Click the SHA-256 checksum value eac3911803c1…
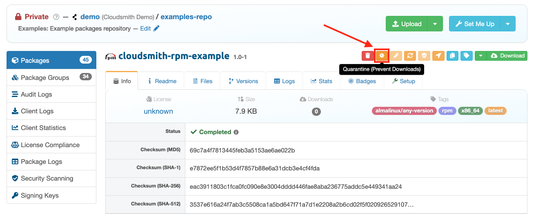 pyautogui.click(x=296, y=187)
